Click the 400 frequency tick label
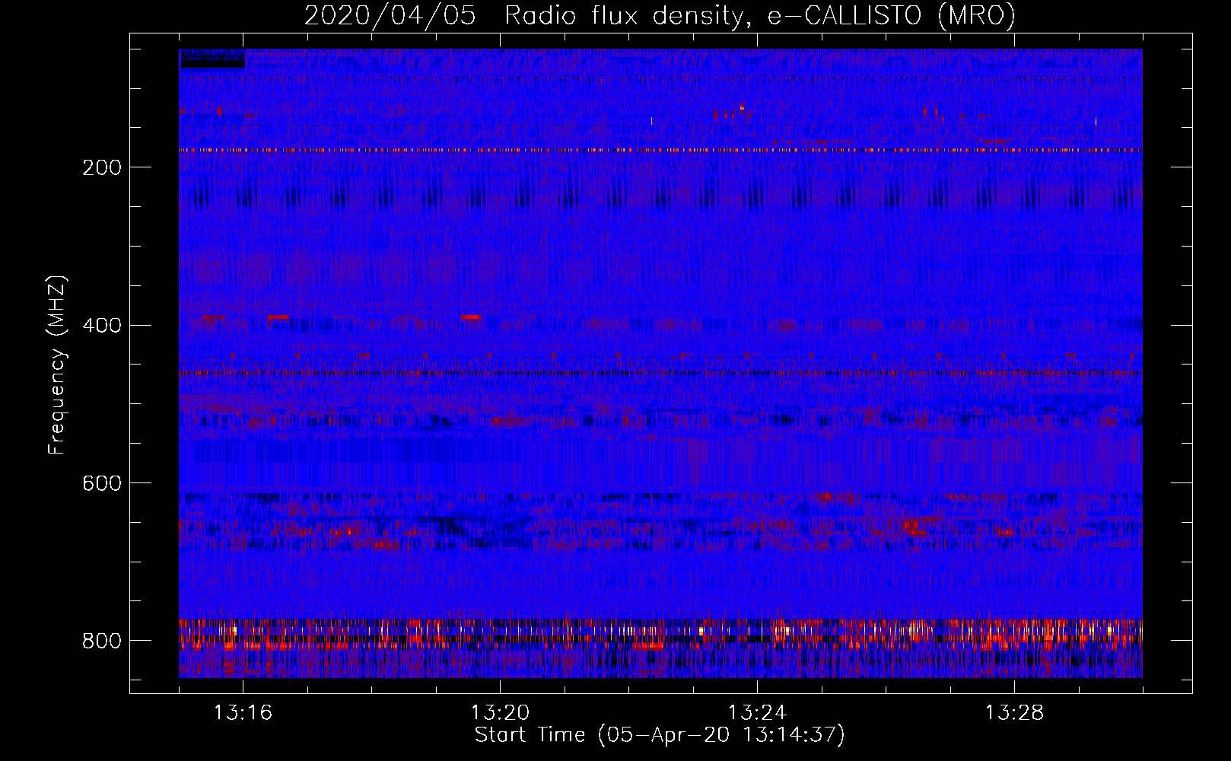The image size is (1231, 761). [x=102, y=326]
